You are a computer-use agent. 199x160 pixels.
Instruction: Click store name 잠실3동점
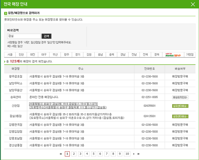pos(15,116)
